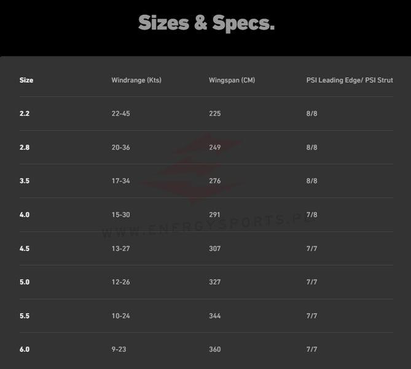Click the 22-45 windrange value
This screenshot has width=411, height=369.
(121, 114)
